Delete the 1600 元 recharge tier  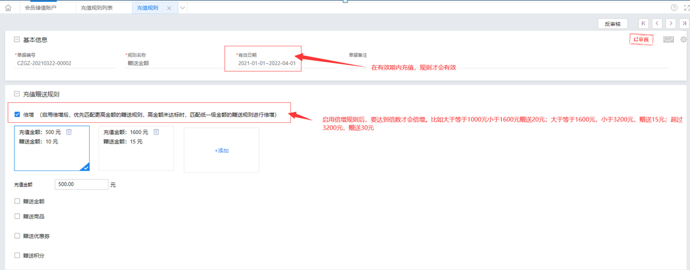coord(156,132)
